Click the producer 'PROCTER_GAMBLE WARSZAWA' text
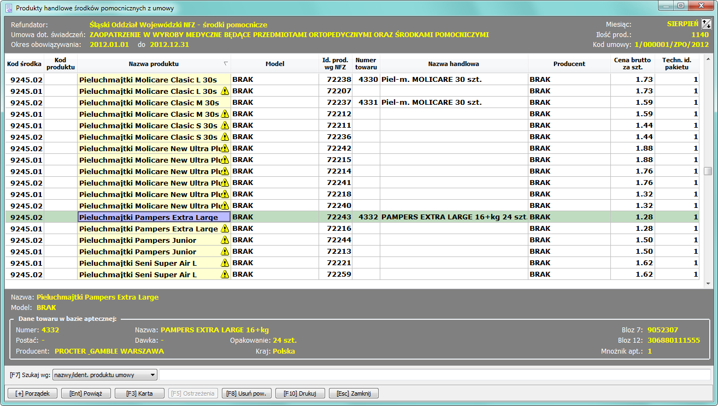 [109, 351]
